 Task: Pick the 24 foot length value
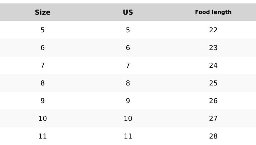pos(213,65)
